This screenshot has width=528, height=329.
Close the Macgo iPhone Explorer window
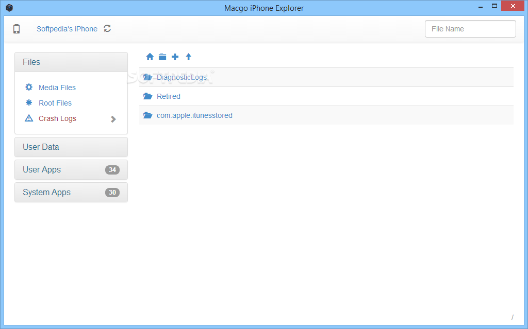pyautogui.click(x=513, y=6)
